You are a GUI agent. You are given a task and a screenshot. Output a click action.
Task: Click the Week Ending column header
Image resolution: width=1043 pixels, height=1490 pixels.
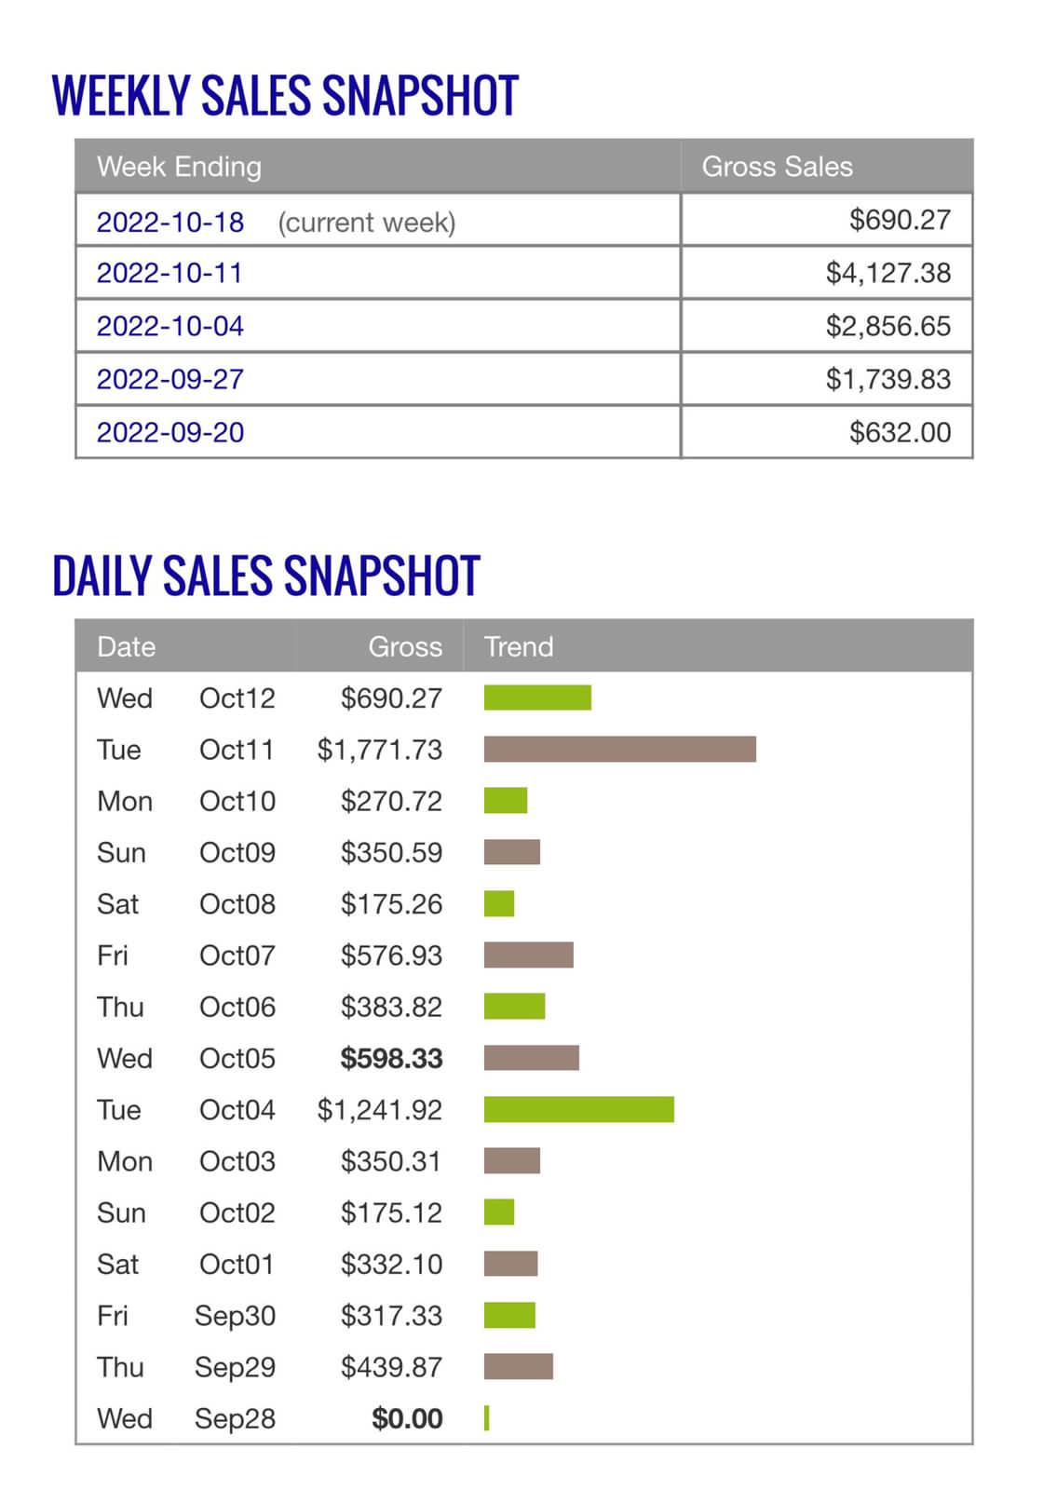[x=180, y=167]
